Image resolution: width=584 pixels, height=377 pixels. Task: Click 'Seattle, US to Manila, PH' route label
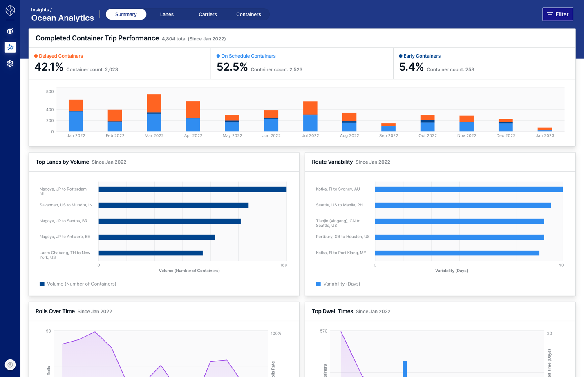[x=339, y=205]
